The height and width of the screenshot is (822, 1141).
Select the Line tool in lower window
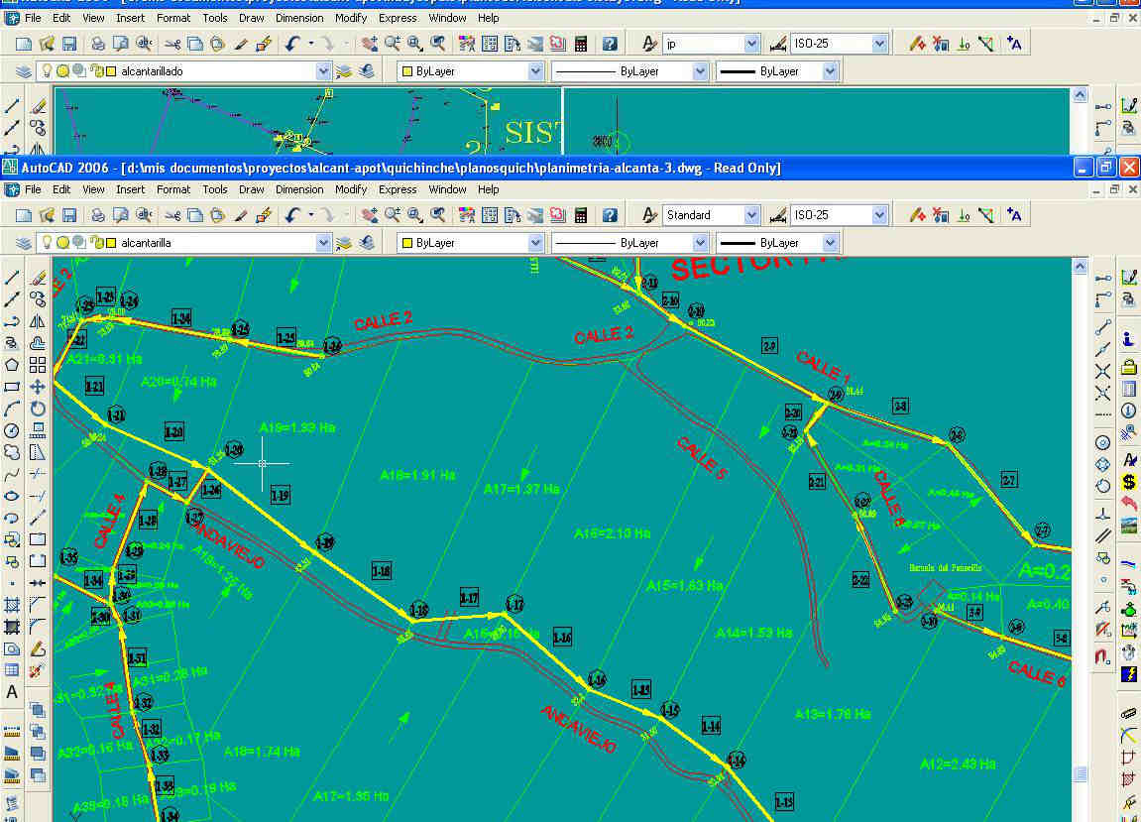coord(13,278)
